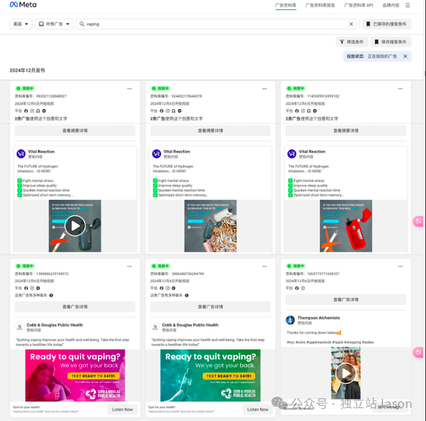This screenshot has height=421, width=426.
Task: Click Audience Network icon on ad 1145305916959102
Action: pyautogui.click(x=309, y=111)
